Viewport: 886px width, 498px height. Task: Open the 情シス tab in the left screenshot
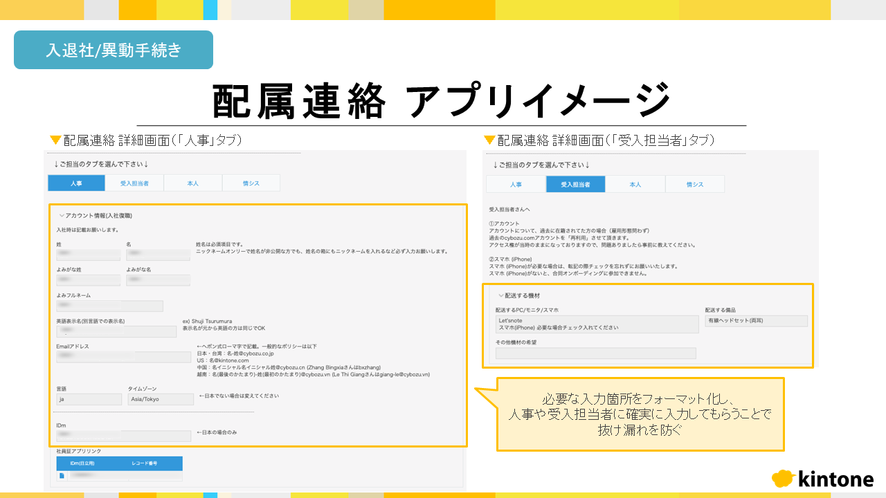(x=251, y=183)
